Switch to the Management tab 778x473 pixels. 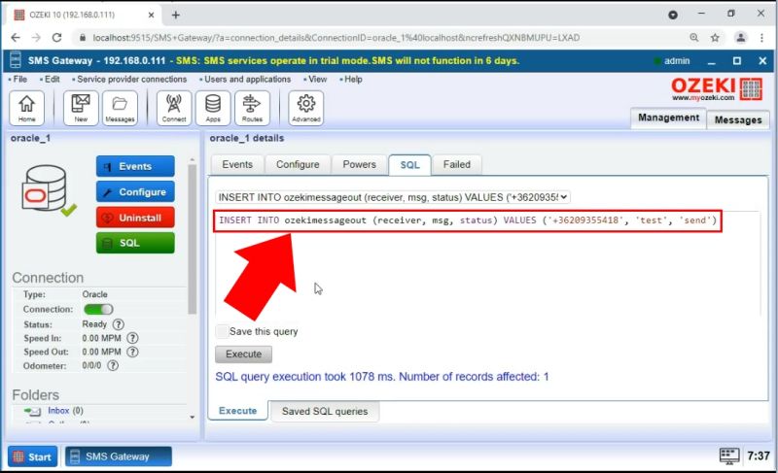(x=668, y=118)
